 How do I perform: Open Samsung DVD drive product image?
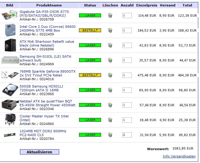pos(10,60)
